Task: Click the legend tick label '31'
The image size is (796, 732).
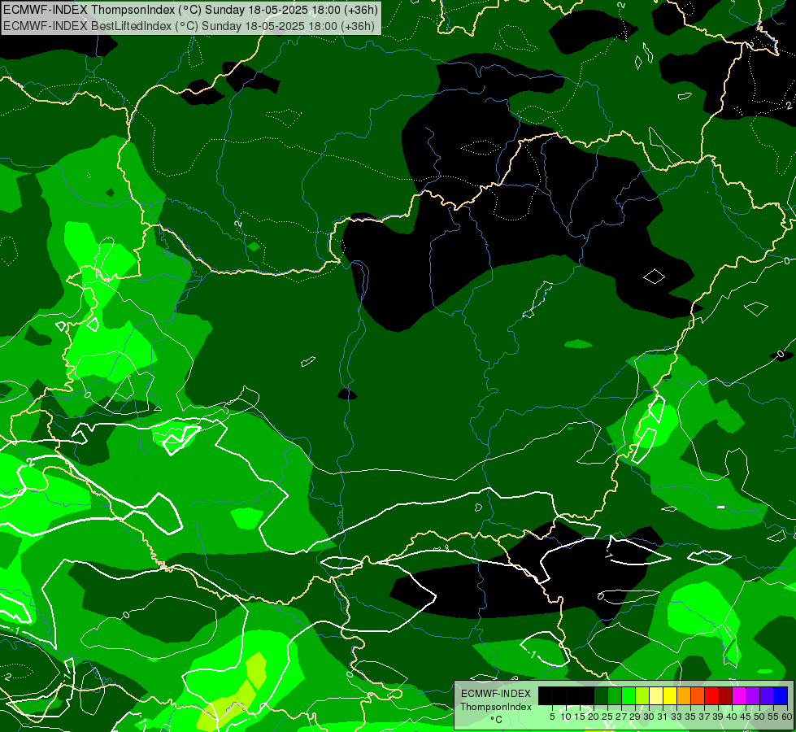Action: click(x=663, y=717)
